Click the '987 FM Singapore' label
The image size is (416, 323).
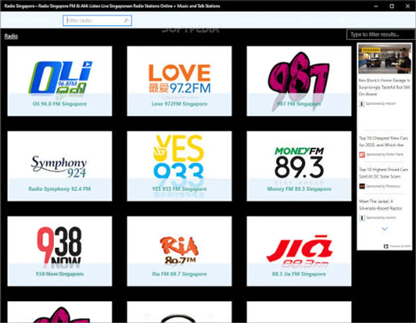click(299, 104)
